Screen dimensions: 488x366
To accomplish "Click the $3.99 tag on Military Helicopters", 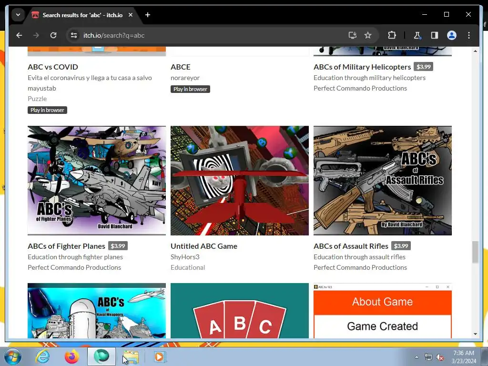I will click(423, 67).
